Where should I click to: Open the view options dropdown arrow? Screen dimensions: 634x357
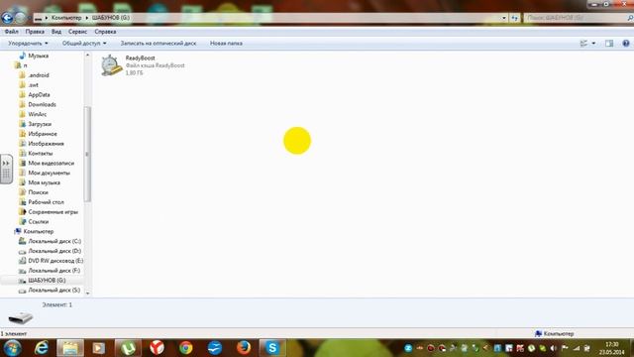593,44
